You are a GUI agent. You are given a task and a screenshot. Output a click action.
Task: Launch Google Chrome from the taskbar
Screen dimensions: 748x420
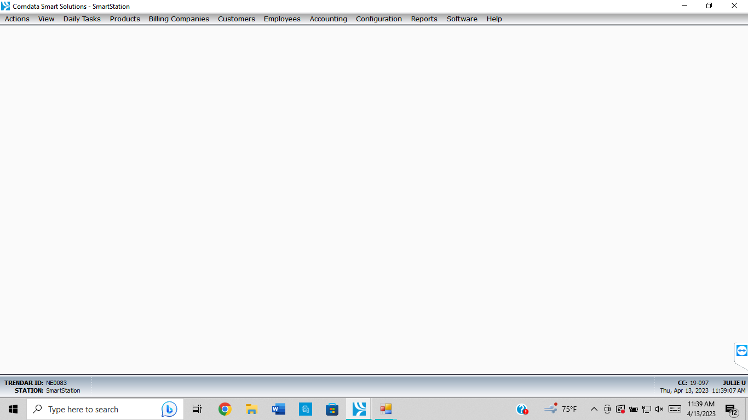pyautogui.click(x=225, y=409)
